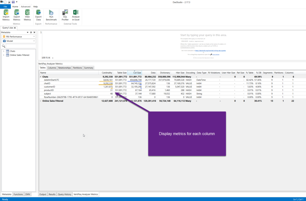Close the Query1.dax tab
The height and width of the screenshot is (201, 306).
[15, 28]
